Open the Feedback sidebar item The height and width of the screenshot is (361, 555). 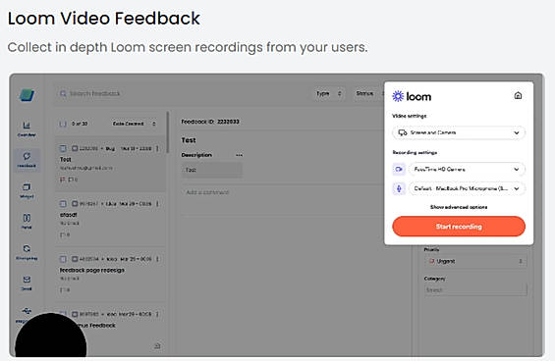tap(27, 160)
